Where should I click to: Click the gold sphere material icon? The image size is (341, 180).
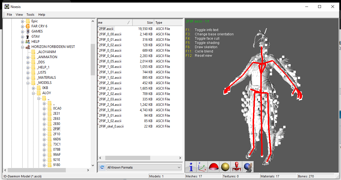pyautogui.click(x=225, y=167)
